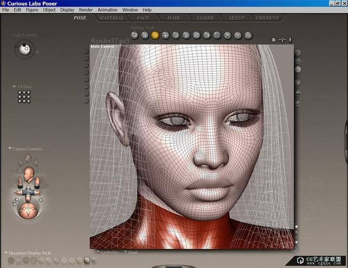Select the textured shaded display style sphere
Screen dimensions: 348x268
[x=87, y=260]
